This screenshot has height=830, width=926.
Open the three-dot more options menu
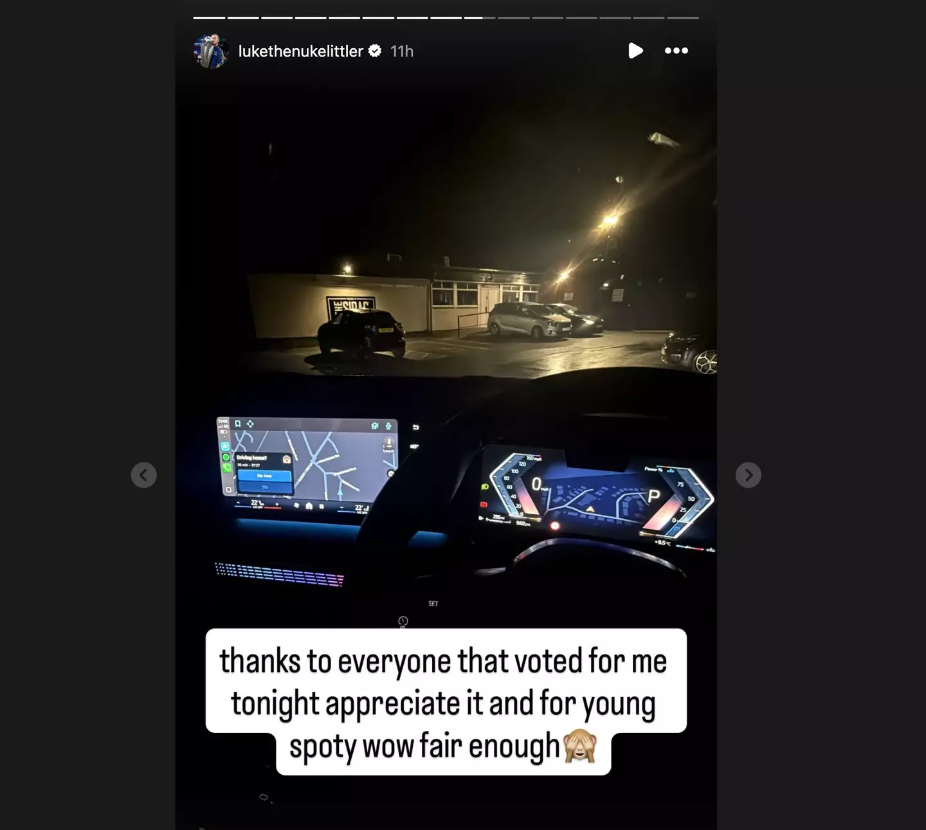[676, 51]
